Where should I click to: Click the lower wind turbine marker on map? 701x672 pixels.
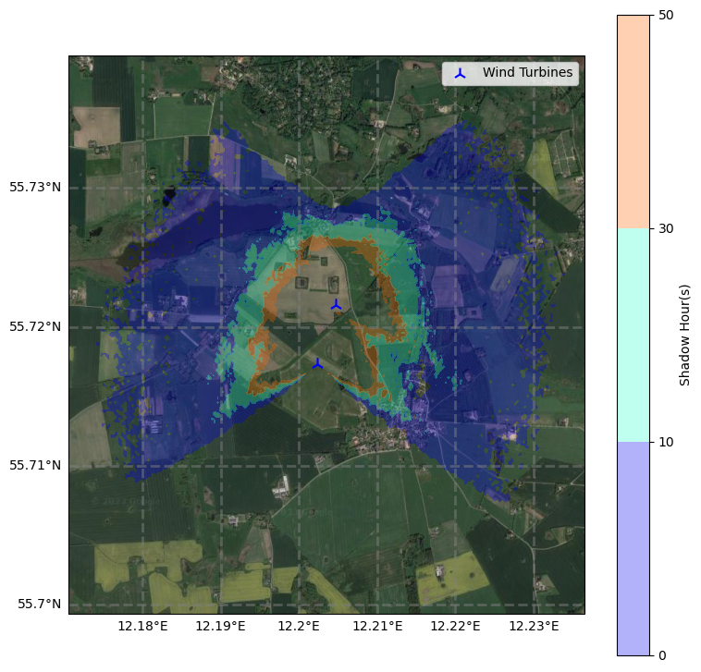[318, 364]
